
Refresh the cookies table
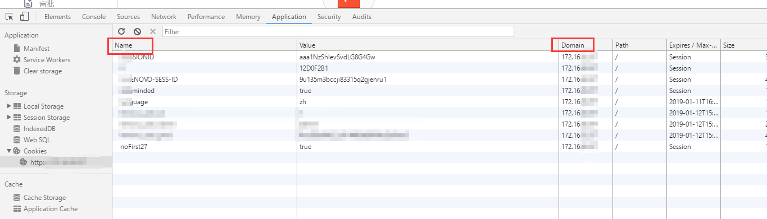(121, 31)
